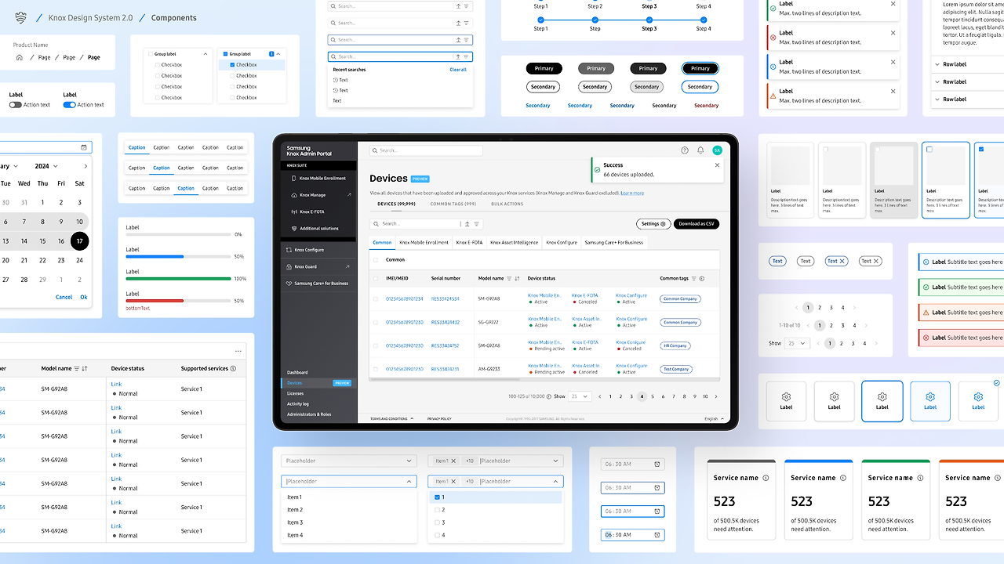Screen dimensions: 1004x564
Task: Click the info icon on the gray-topped Service name card
Action: tap(766, 478)
